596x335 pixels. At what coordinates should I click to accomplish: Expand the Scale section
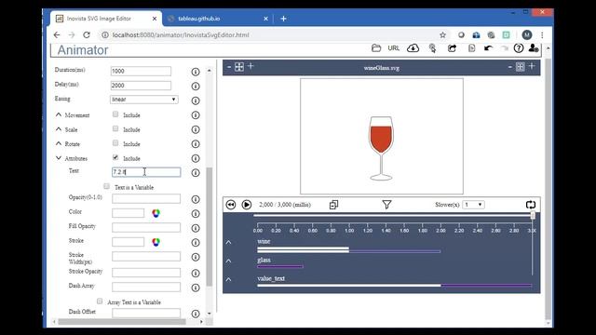click(59, 129)
